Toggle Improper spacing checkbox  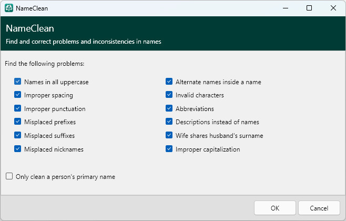pos(18,95)
